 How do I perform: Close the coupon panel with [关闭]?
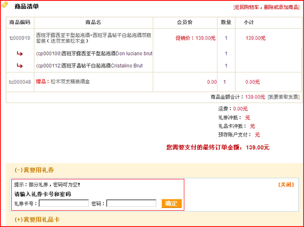tap(286, 185)
